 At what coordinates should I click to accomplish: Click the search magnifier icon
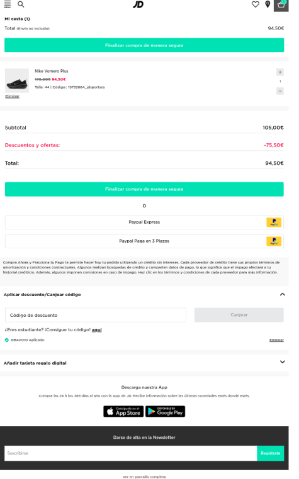[21, 4]
